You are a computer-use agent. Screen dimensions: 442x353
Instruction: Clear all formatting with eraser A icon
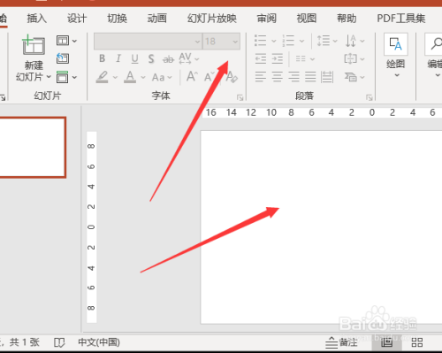click(x=232, y=77)
